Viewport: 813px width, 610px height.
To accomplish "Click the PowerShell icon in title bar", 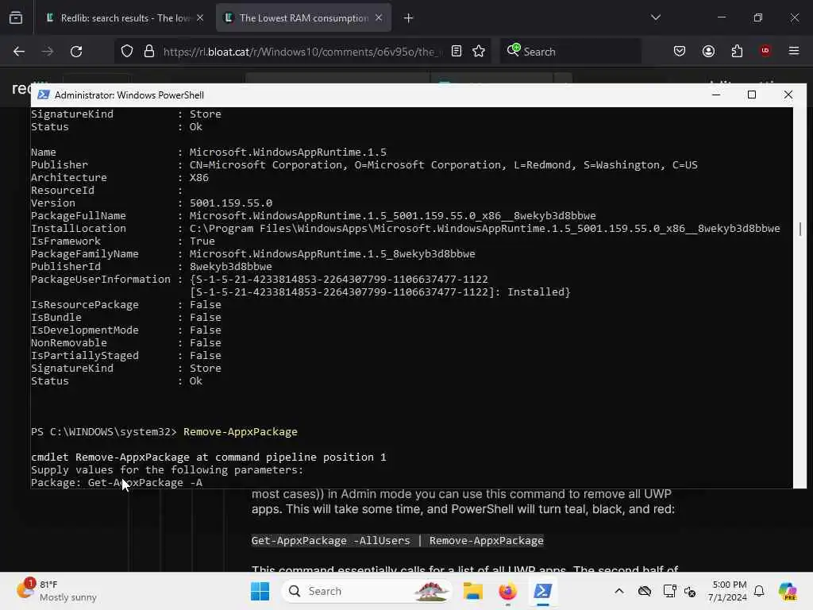I will tap(44, 95).
